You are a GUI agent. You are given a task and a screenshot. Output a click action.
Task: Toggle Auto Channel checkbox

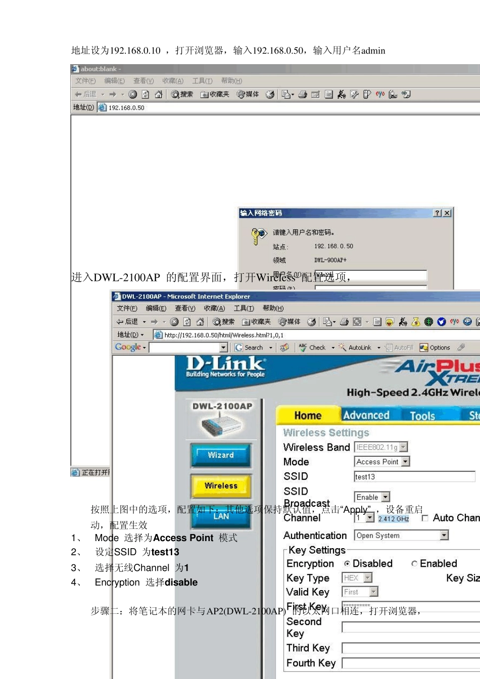425,518
